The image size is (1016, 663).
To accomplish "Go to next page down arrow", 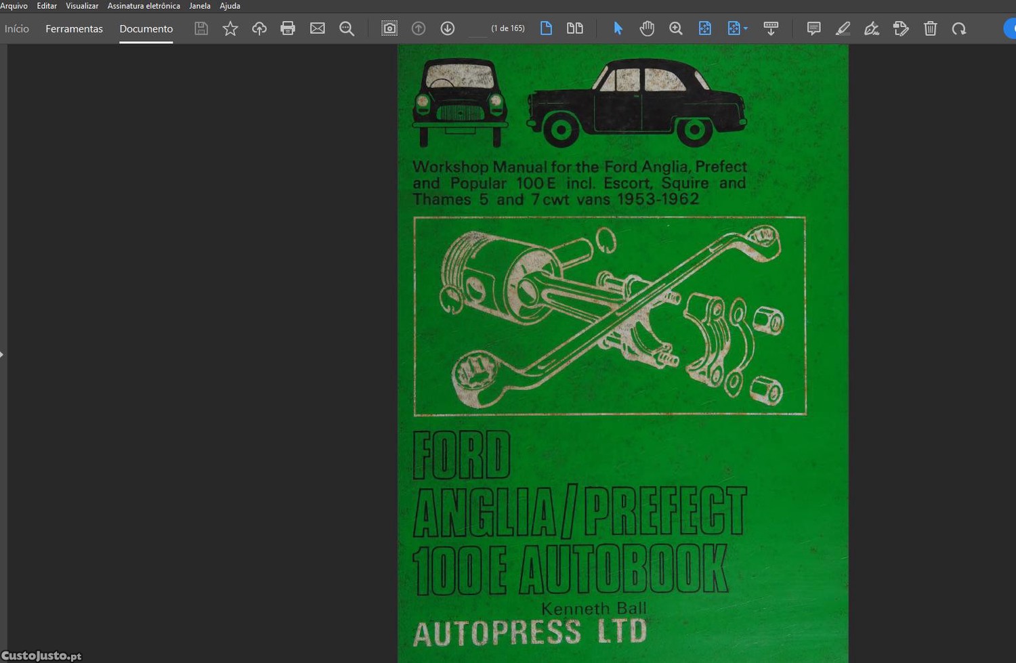I will point(448,28).
